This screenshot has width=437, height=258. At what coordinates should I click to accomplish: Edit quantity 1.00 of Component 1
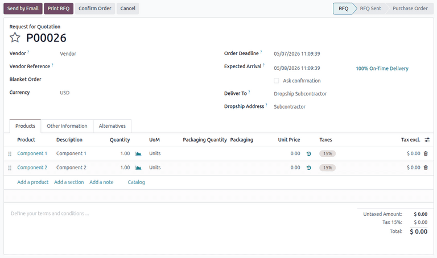[125, 153]
